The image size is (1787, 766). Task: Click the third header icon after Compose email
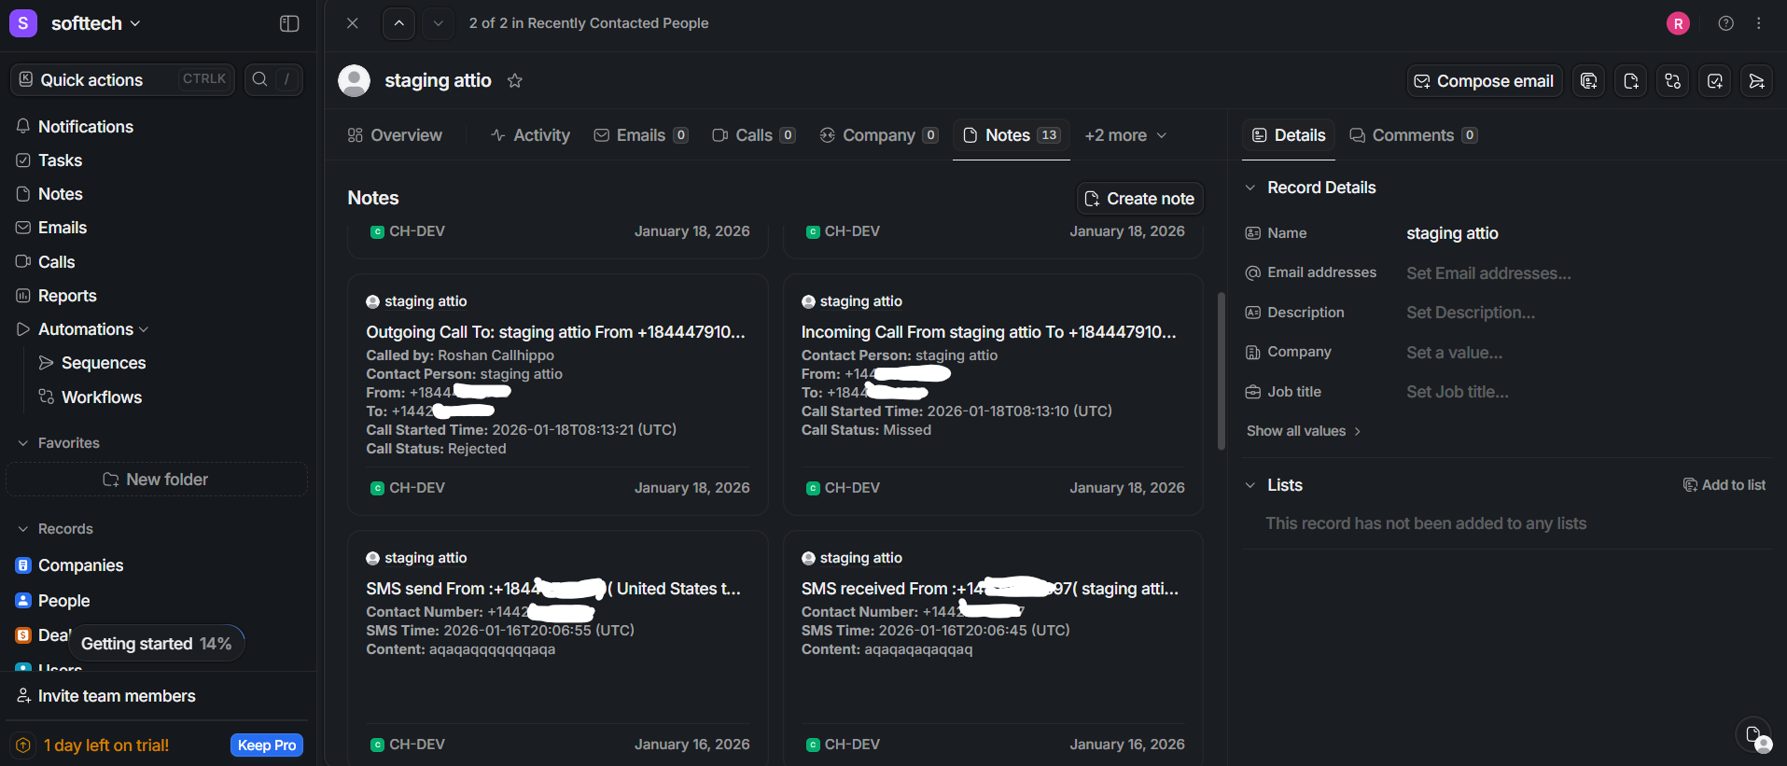1672,81
